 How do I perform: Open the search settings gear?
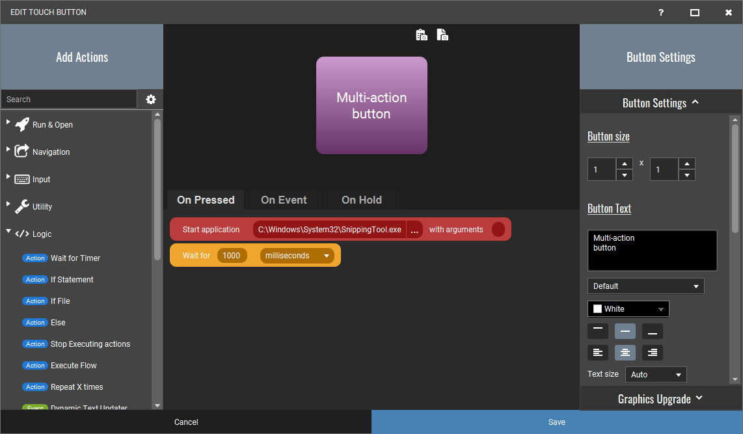pyautogui.click(x=150, y=99)
